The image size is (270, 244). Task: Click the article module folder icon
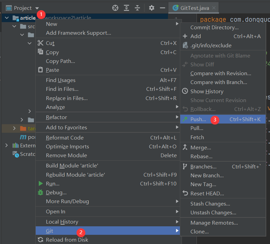[x=16, y=18]
